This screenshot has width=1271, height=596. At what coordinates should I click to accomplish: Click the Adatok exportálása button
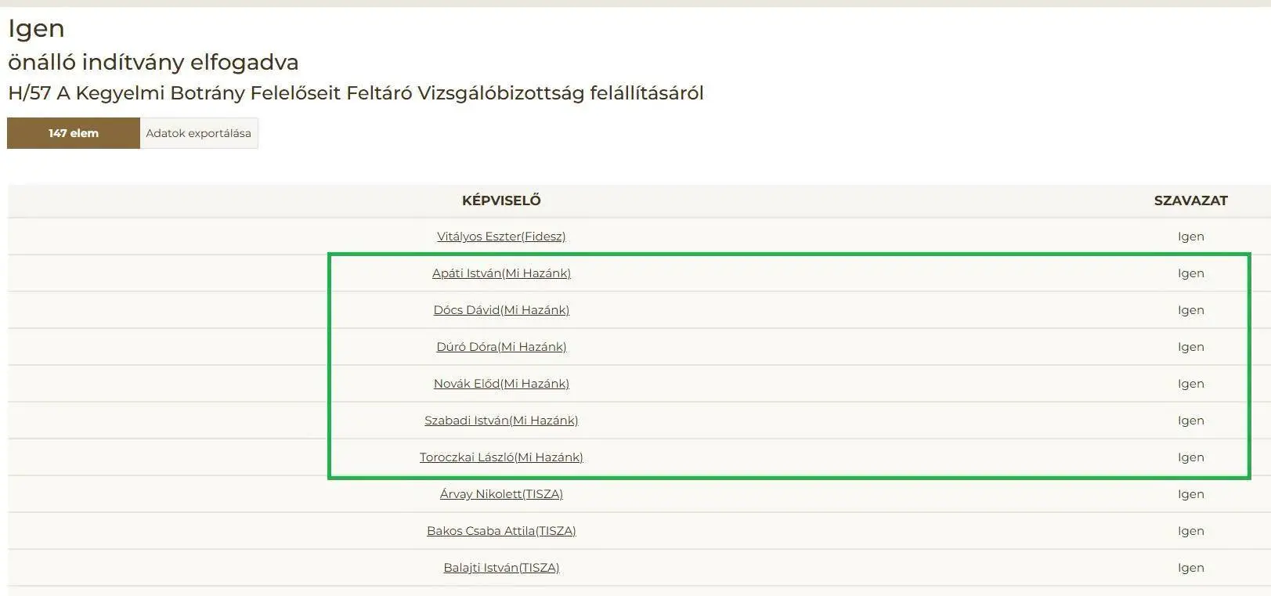[199, 133]
